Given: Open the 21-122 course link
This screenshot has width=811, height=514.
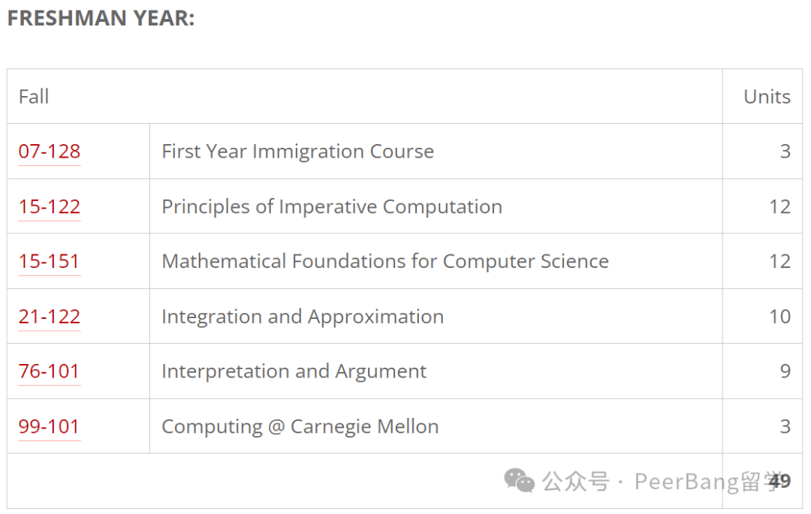Looking at the screenshot, I should point(49,317).
